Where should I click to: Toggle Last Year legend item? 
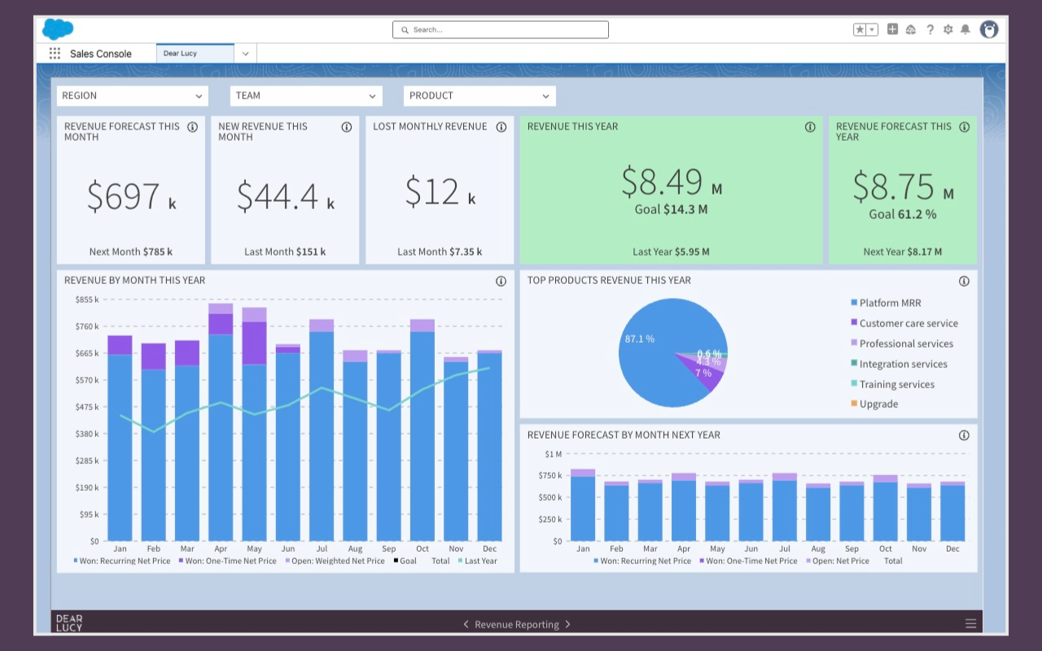[478, 561]
